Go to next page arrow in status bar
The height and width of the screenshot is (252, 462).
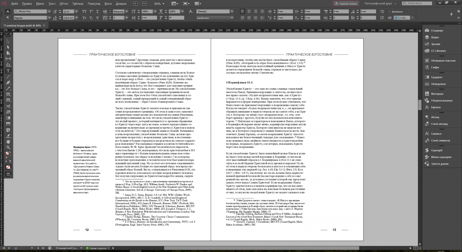pos(38,248)
